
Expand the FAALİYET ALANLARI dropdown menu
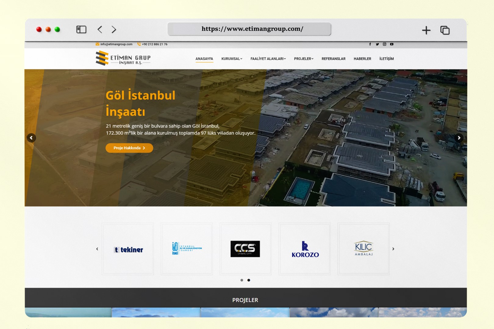pos(268,59)
